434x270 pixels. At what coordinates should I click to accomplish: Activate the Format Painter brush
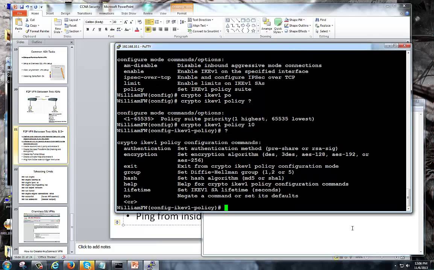click(37, 31)
